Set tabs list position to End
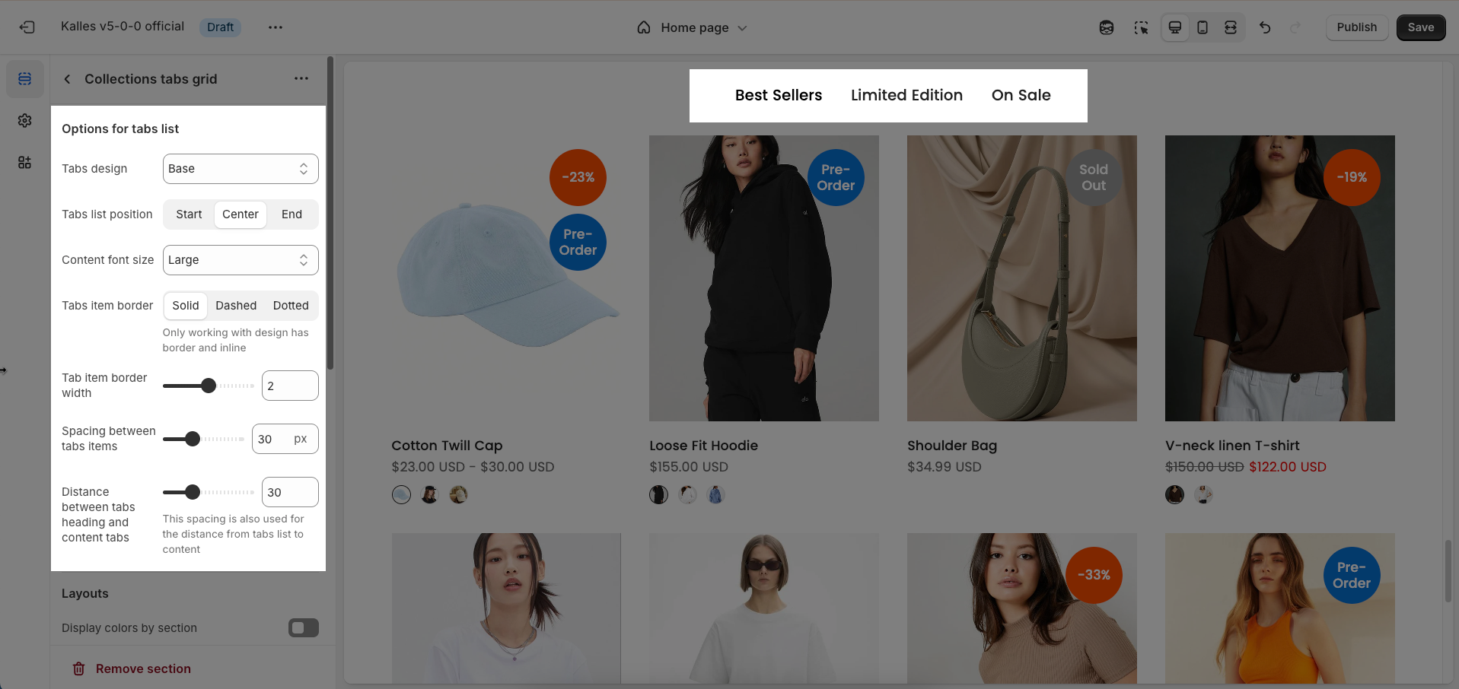Image resolution: width=1459 pixels, height=689 pixels. [291, 214]
